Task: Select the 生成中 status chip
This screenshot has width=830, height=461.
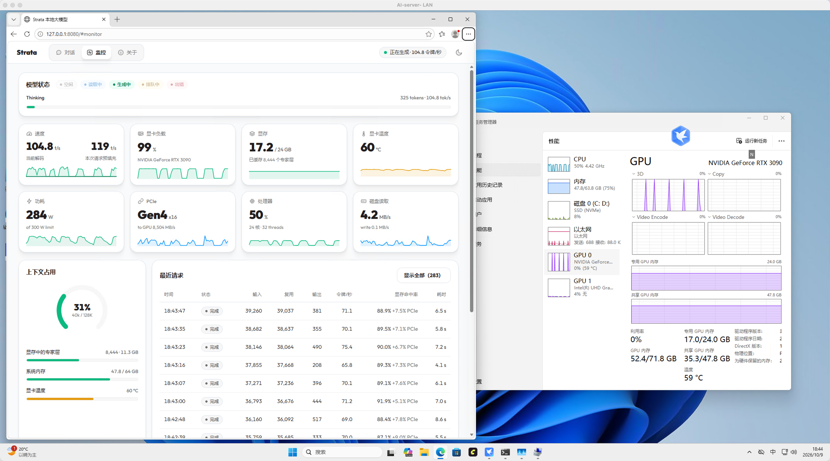Action: coord(122,84)
